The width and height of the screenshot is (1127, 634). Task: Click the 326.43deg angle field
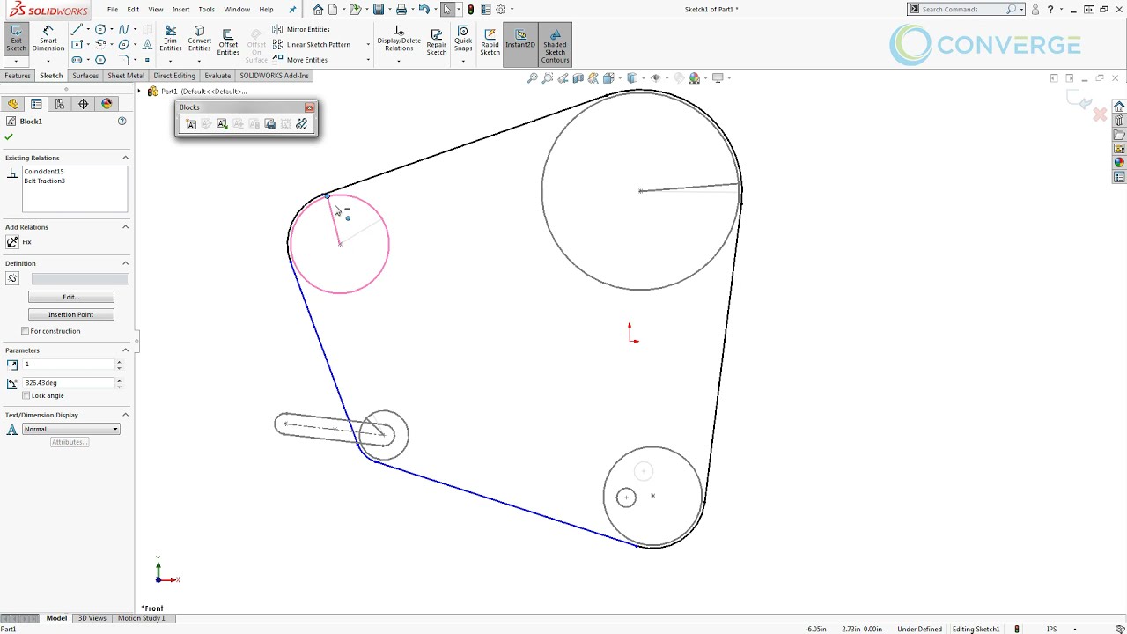[69, 383]
